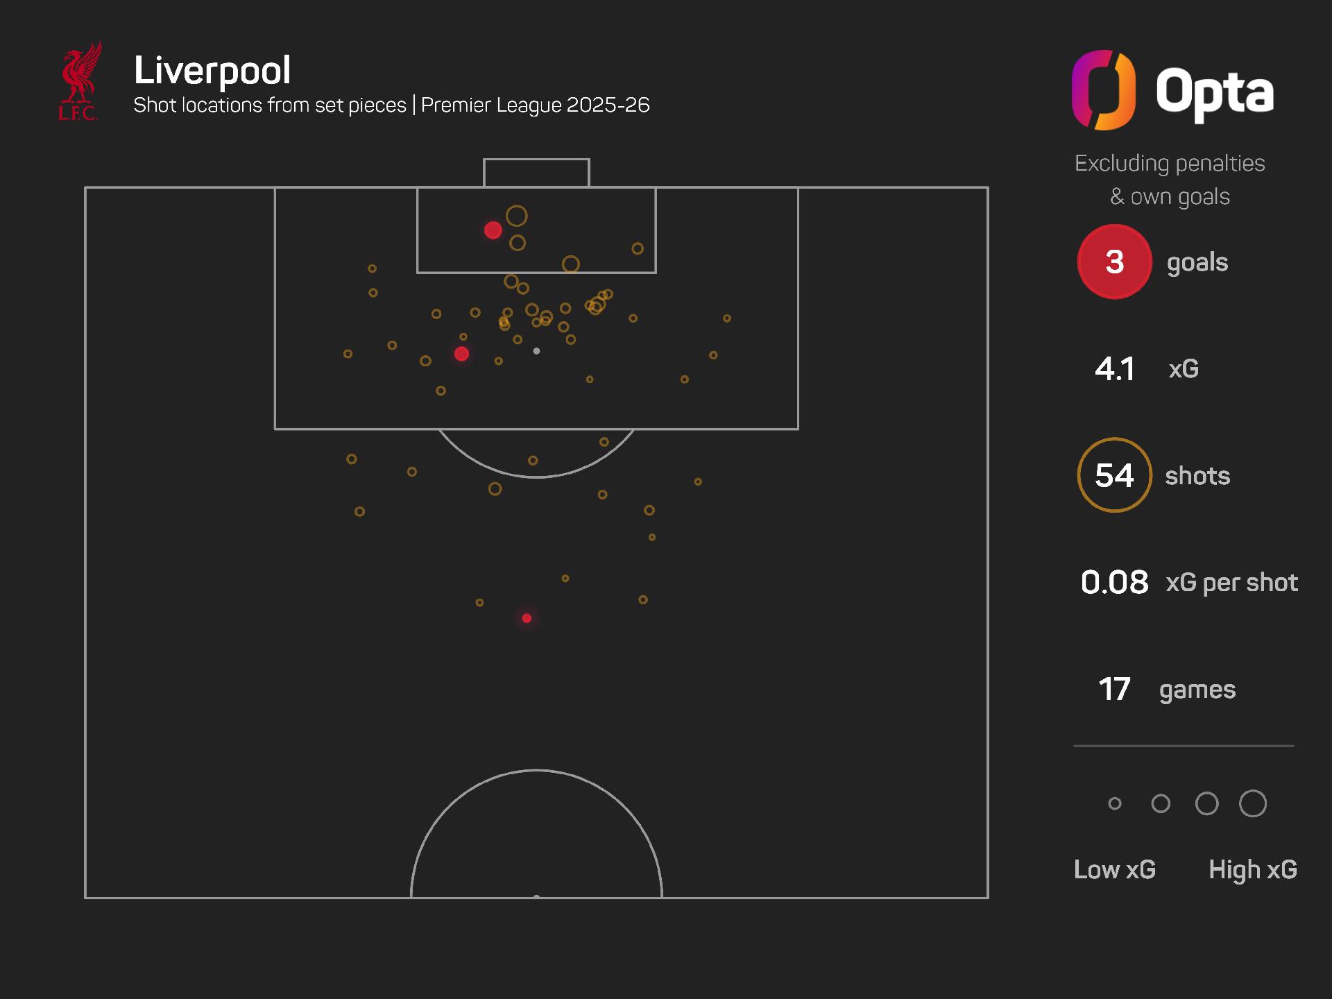Click the goal frame above the pitch
1332x999 pixels.
(x=536, y=173)
